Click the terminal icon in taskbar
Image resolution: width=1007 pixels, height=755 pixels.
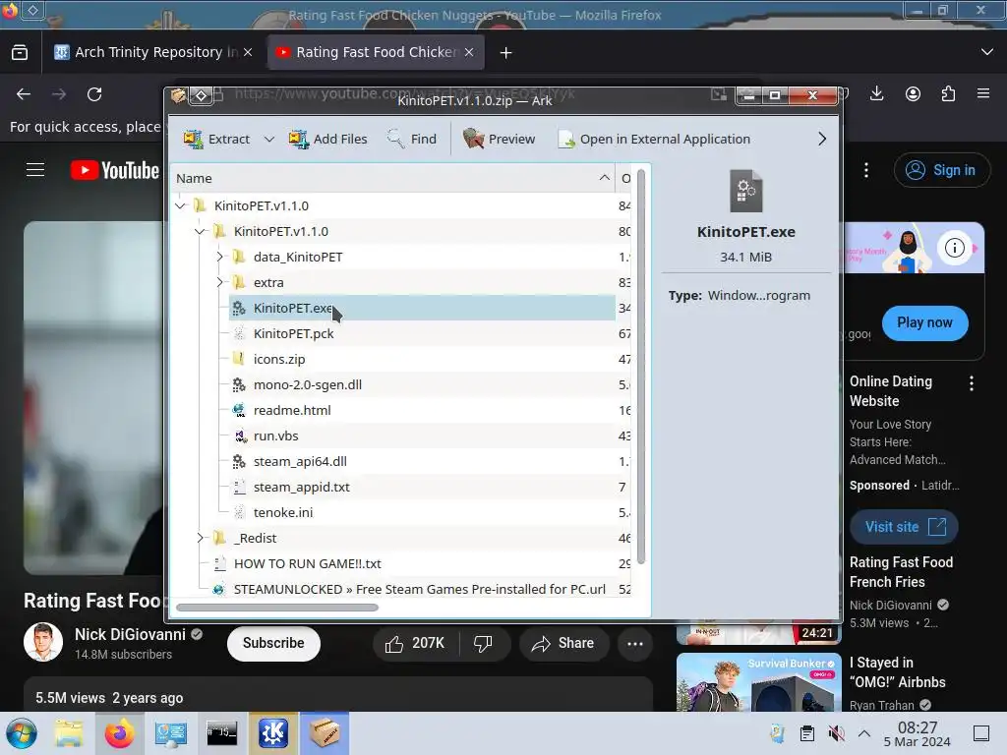click(222, 733)
